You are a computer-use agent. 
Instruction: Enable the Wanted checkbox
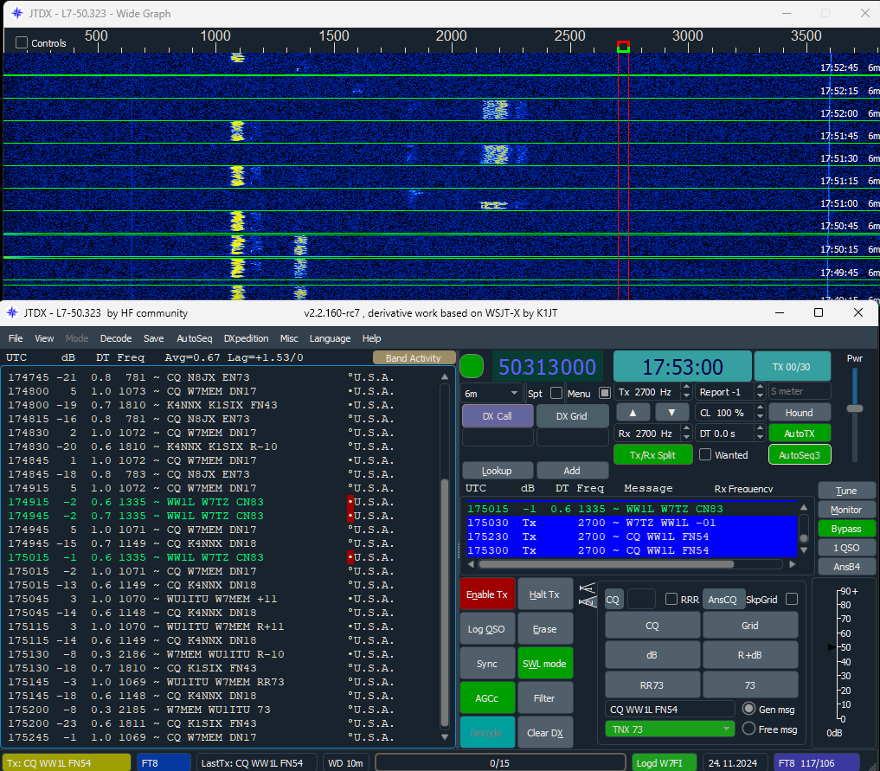tap(705, 454)
